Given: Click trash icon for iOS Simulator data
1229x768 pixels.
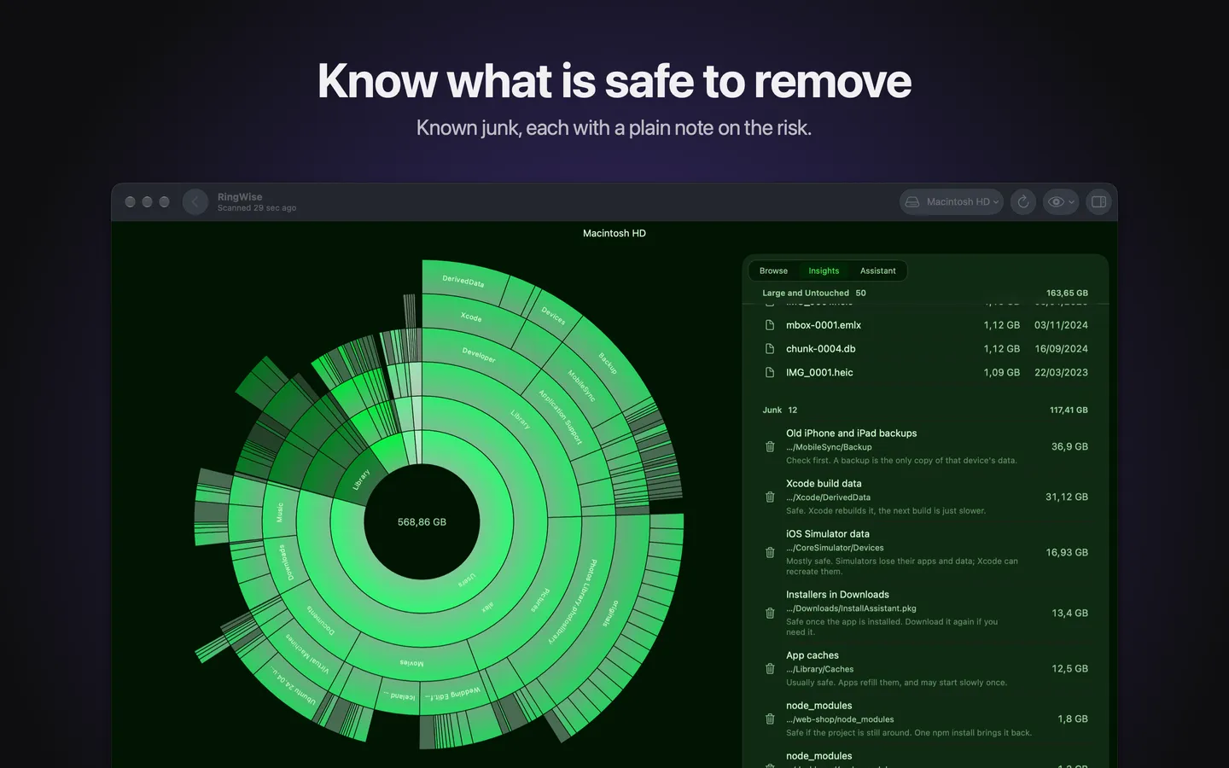Looking at the screenshot, I should 770,552.
